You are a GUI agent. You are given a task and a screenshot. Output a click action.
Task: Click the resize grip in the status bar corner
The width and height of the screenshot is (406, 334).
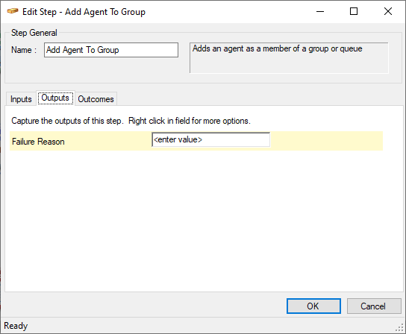pos(400,328)
